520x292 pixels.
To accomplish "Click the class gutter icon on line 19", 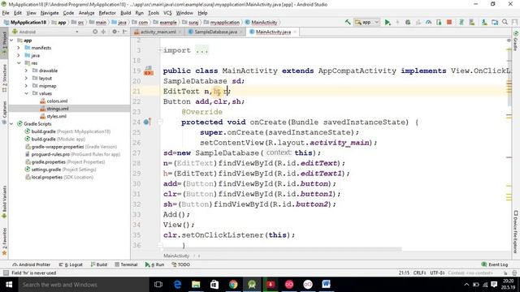I will pyautogui.click(x=149, y=71).
